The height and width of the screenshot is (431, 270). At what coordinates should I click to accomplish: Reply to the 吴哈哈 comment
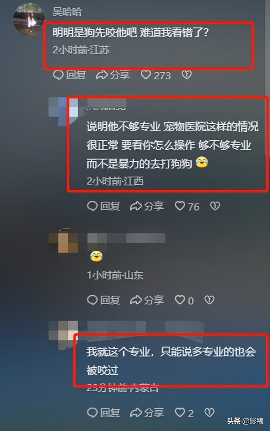(x=69, y=75)
